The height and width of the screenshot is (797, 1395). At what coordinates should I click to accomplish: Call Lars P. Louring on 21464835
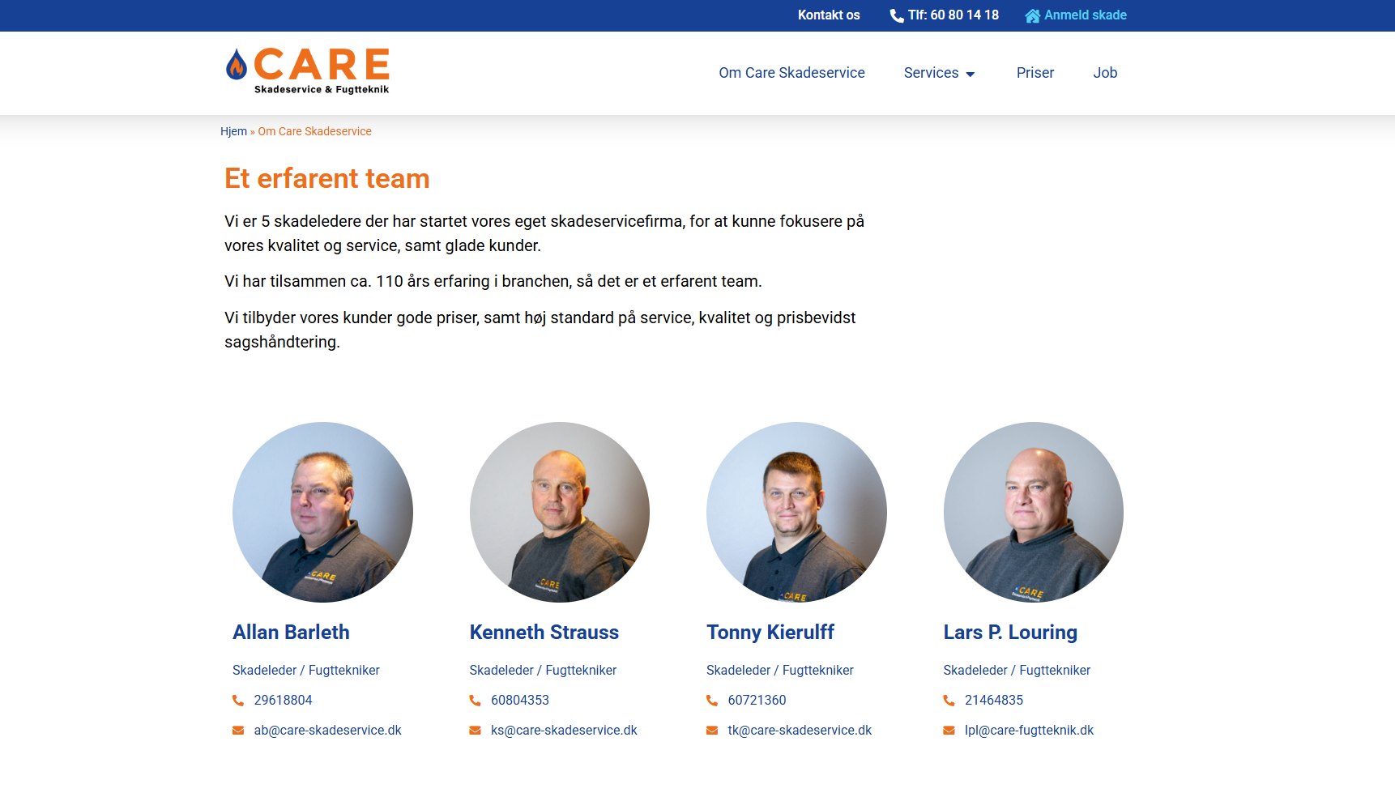pos(994,701)
